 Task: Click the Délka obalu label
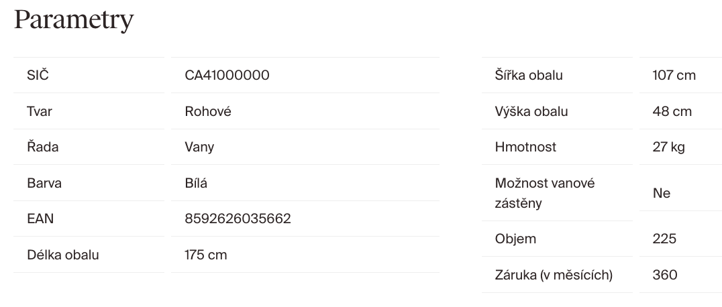(x=63, y=255)
